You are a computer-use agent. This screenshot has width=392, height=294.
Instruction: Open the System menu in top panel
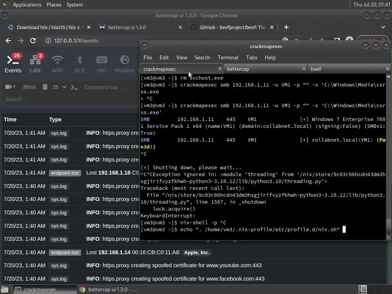pyautogui.click(x=75, y=5)
